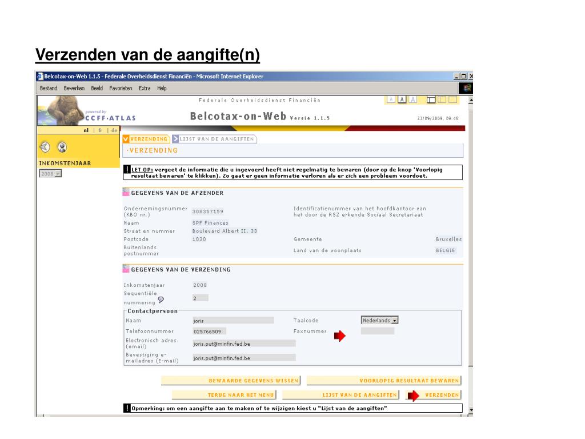Click the back arrow icon in sidebar

point(45,147)
